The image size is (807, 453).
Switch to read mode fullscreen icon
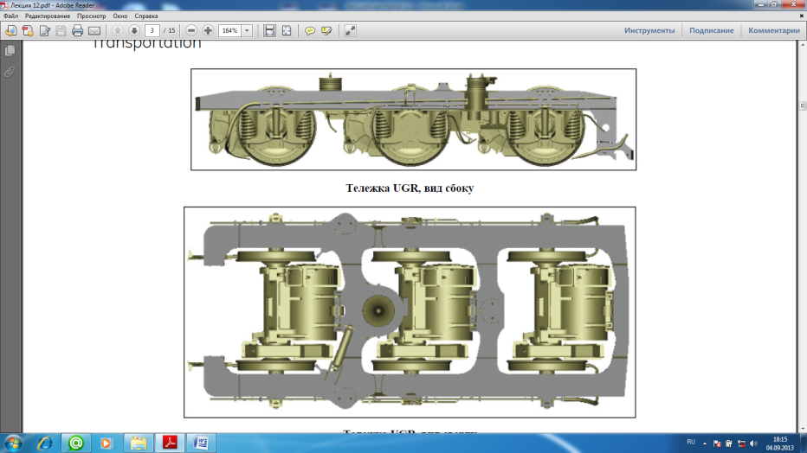pyautogui.click(x=350, y=31)
